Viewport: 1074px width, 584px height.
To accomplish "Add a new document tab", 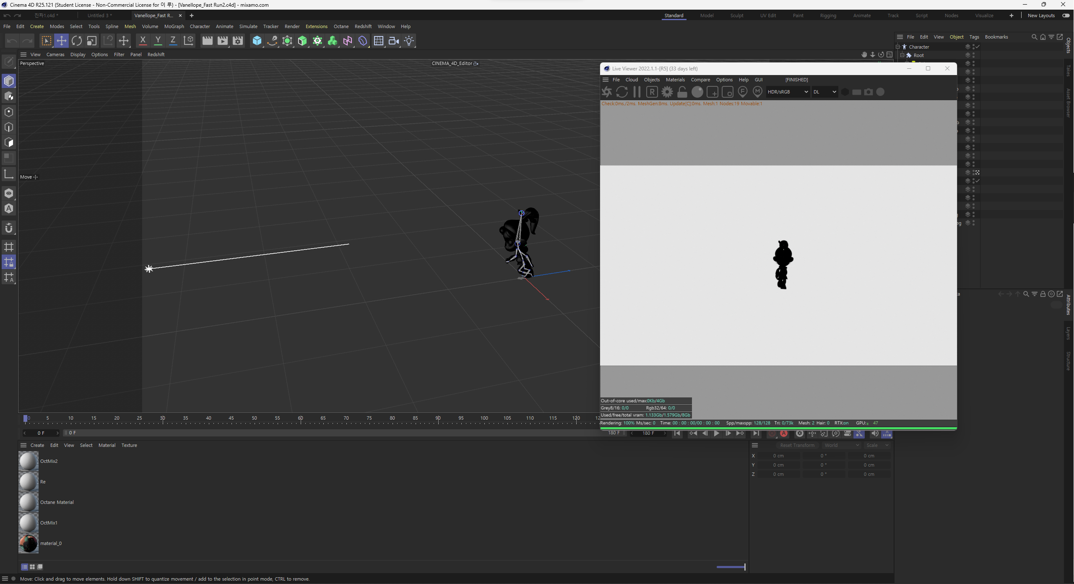I will (x=192, y=16).
